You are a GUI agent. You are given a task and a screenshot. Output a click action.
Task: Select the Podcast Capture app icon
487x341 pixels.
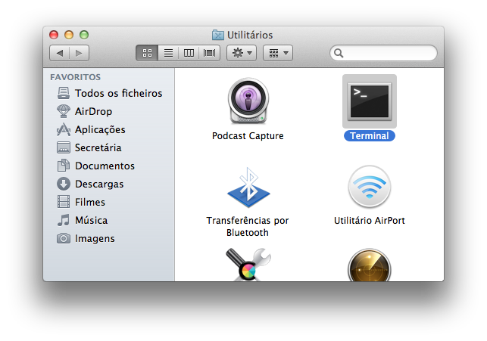[248, 102]
